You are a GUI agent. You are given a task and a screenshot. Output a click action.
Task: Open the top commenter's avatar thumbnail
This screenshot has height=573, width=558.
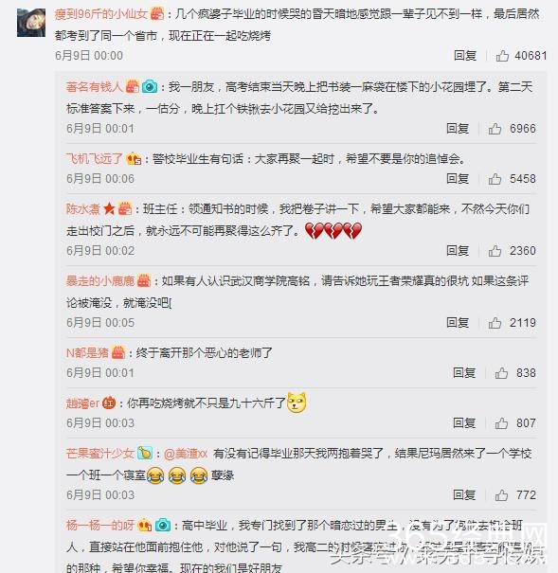click(x=31, y=23)
